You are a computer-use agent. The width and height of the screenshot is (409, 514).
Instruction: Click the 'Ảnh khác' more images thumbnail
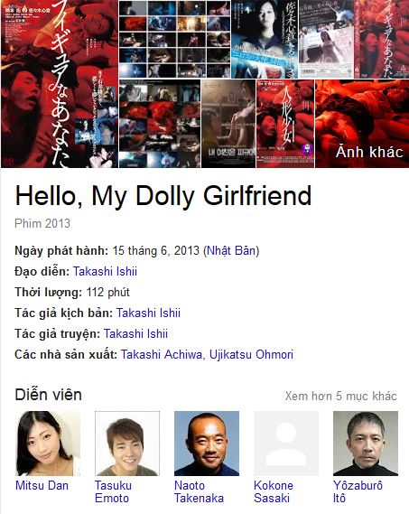point(362,124)
